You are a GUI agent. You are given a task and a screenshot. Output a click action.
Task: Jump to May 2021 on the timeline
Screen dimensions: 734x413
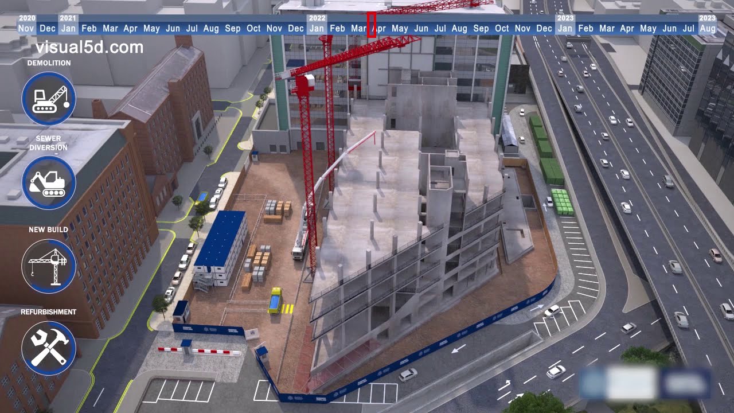pyautogui.click(x=151, y=29)
